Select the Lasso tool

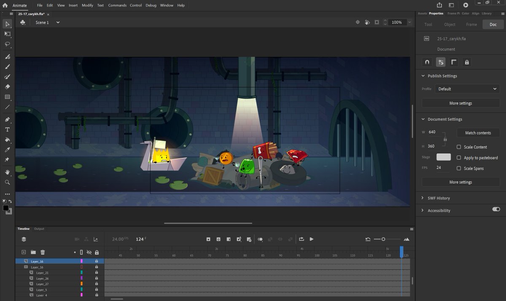point(7,44)
